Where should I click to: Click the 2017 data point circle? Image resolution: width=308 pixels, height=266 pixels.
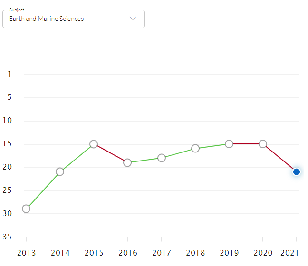(x=162, y=158)
